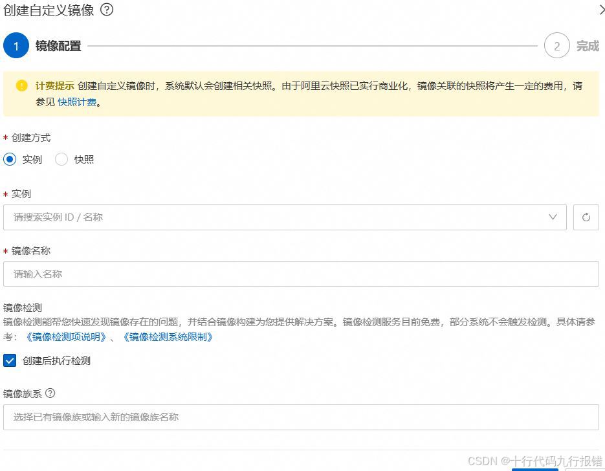
Task: Open the 快照计费 link
Action: point(77,102)
